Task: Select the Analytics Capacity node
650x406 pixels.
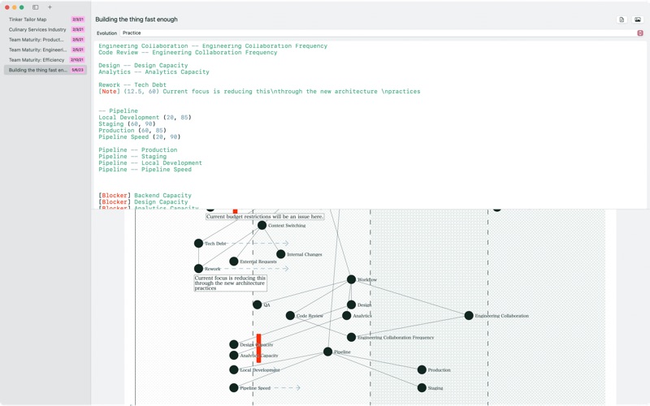Action: [x=234, y=356]
